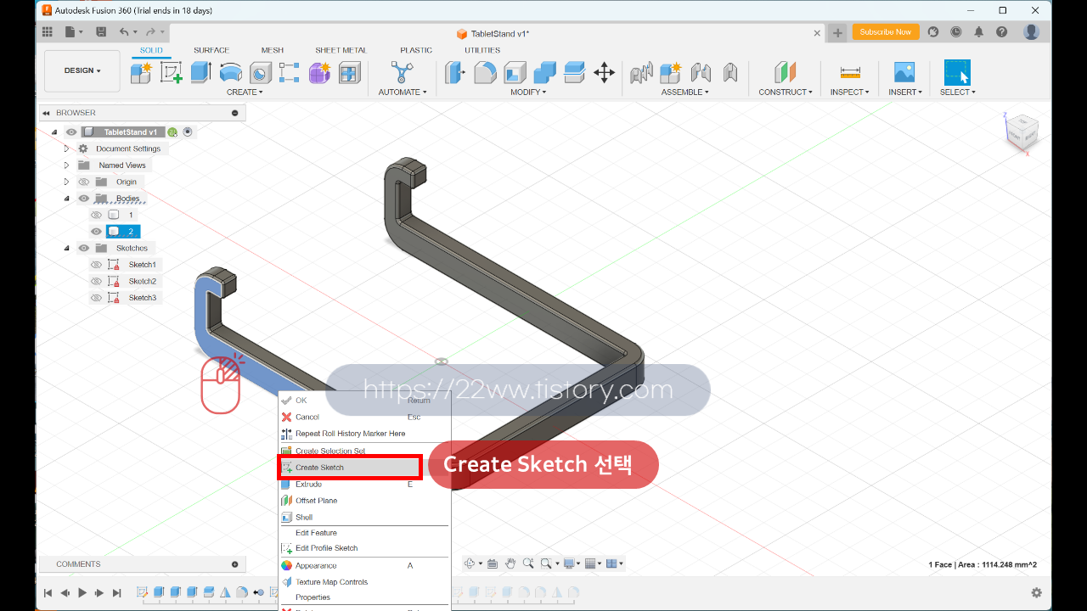
Task: Open the CREATE dropdown menu
Action: [245, 92]
